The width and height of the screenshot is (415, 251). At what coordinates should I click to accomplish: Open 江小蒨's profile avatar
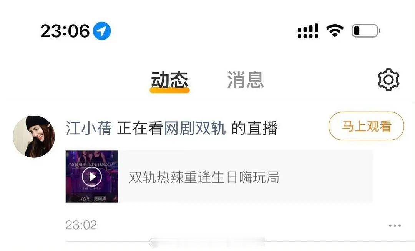coord(33,136)
